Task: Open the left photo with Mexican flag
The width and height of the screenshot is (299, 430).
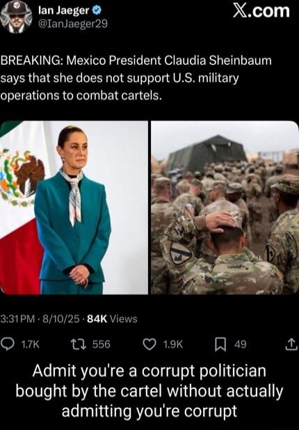Action: click(74, 207)
